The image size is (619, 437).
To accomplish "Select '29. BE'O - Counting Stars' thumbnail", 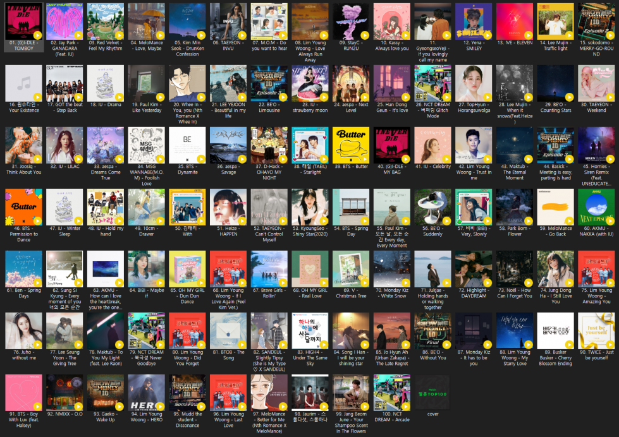I will click(x=555, y=83).
